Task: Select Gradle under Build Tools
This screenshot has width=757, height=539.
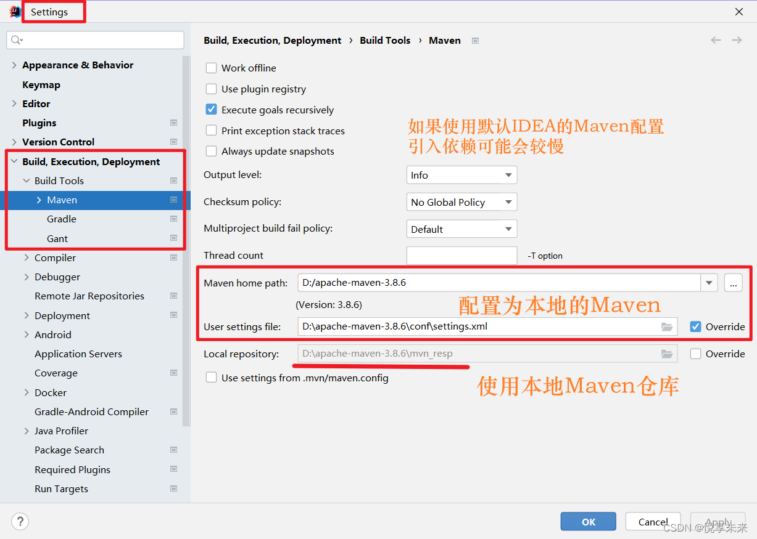Action: (x=62, y=219)
